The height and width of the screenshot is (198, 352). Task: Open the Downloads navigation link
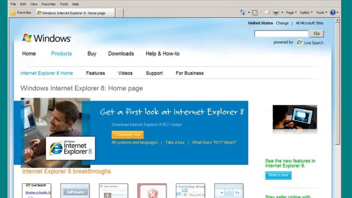click(121, 54)
